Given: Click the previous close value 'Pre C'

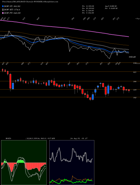Looking at the screenshot, I should click(x=88, y=13).
